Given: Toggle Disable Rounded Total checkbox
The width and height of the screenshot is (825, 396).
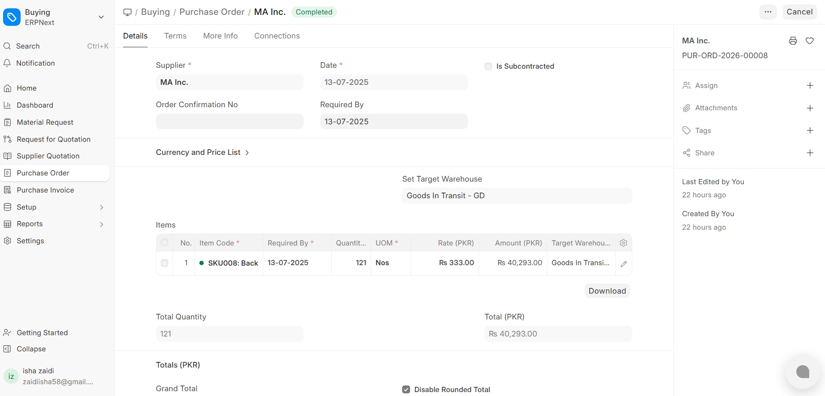Looking at the screenshot, I should point(406,389).
